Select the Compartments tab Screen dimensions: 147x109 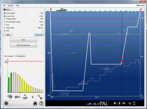(21, 56)
